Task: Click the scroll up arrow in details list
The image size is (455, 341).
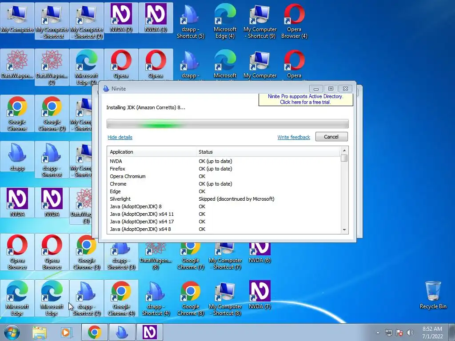Action: pyautogui.click(x=344, y=150)
